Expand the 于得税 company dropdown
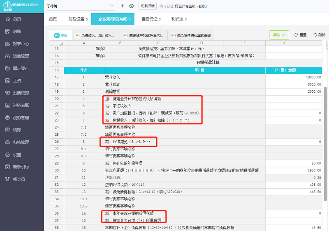329x231 pixels. 111,6
